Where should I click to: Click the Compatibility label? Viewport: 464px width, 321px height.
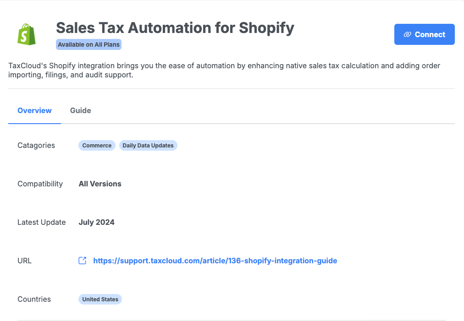[x=40, y=184]
